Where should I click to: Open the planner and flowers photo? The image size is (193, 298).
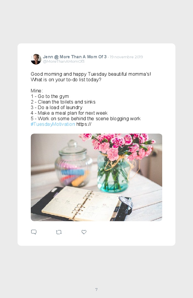point(96,177)
